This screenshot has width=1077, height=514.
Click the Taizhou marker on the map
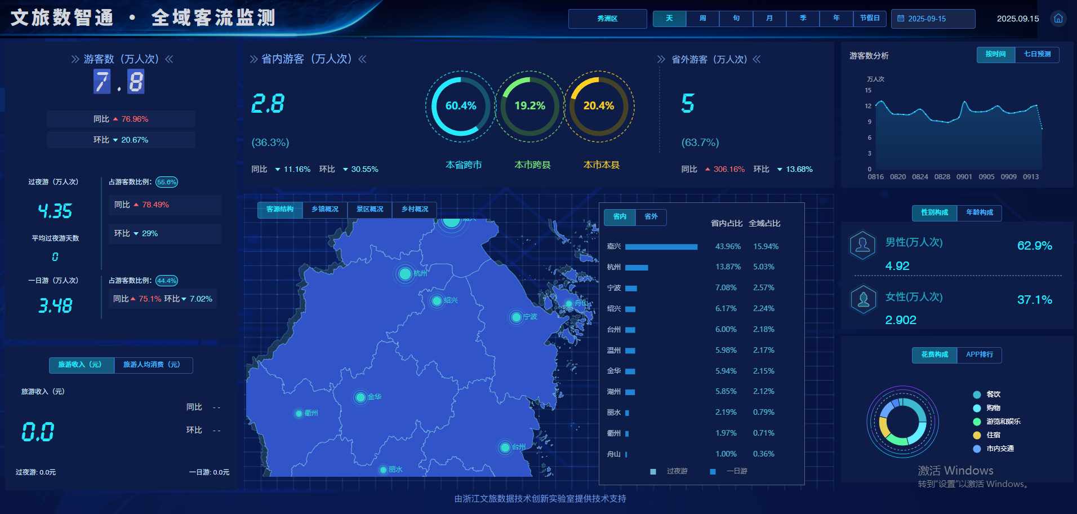(x=504, y=447)
